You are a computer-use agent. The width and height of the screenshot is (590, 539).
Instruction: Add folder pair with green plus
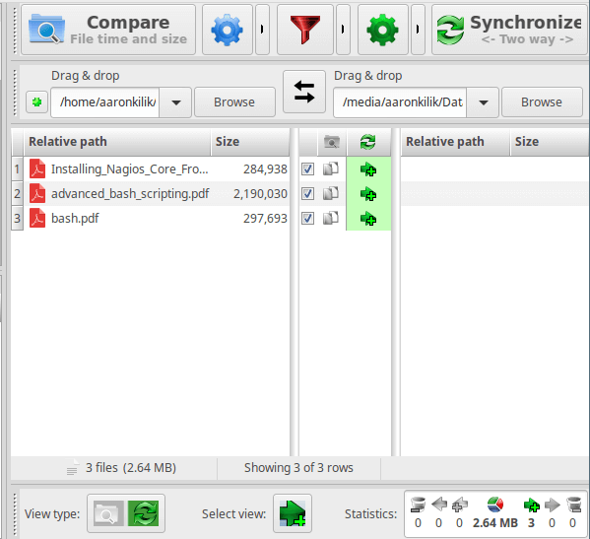(x=36, y=102)
